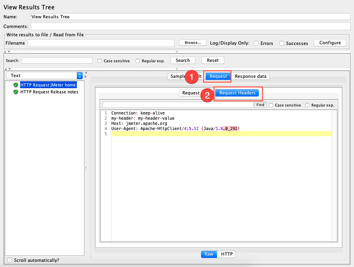The height and width of the screenshot is (267, 354).
Task: Click the green success icon beside HTTP Request JMeter home
Action: 16,85
